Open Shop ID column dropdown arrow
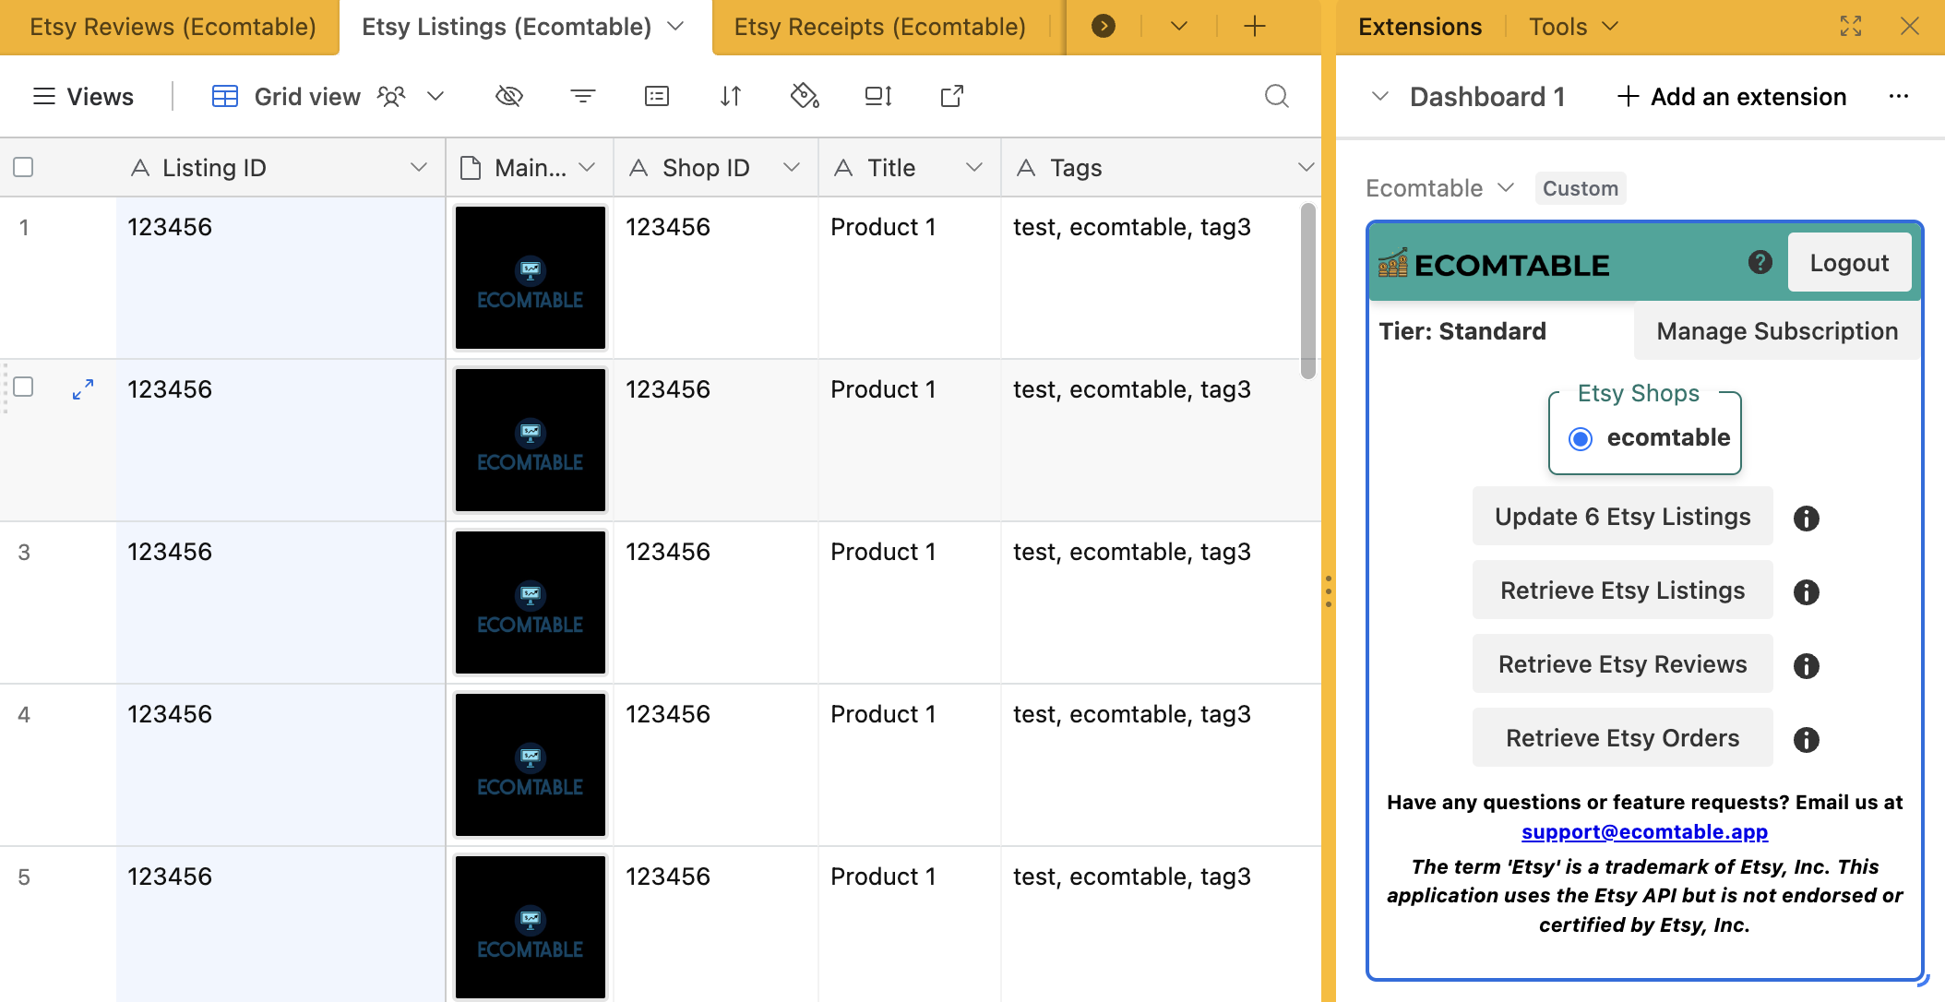The width and height of the screenshot is (1945, 1002). (x=792, y=167)
